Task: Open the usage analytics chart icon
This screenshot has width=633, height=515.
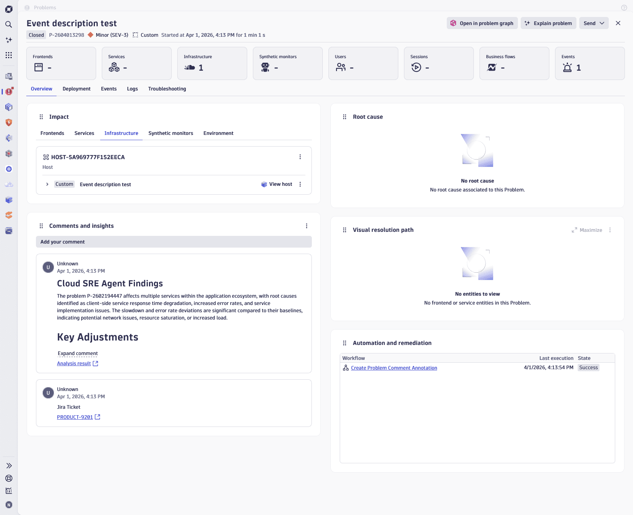Action: point(8,490)
